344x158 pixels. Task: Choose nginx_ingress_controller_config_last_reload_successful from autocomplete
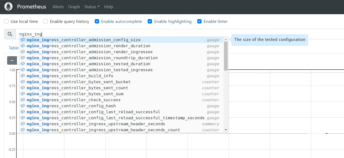[93, 112]
